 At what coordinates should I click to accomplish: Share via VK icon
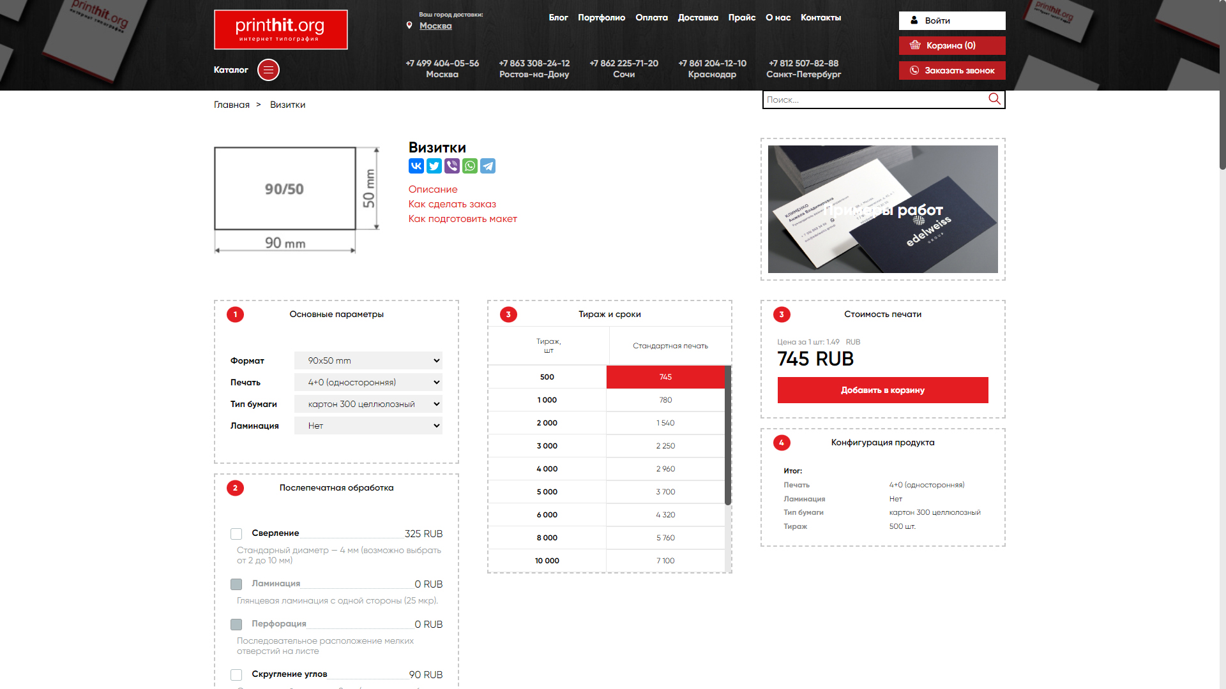[x=416, y=166]
